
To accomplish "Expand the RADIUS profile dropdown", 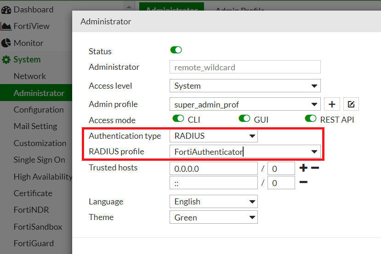I will [x=245, y=152].
